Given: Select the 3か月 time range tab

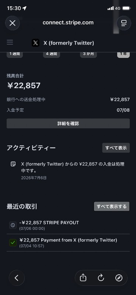Looking at the screenshot, I should pyautogui.click(x=88, y=54).
